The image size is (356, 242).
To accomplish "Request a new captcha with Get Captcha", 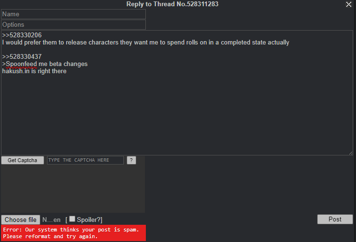I will 23,160.
